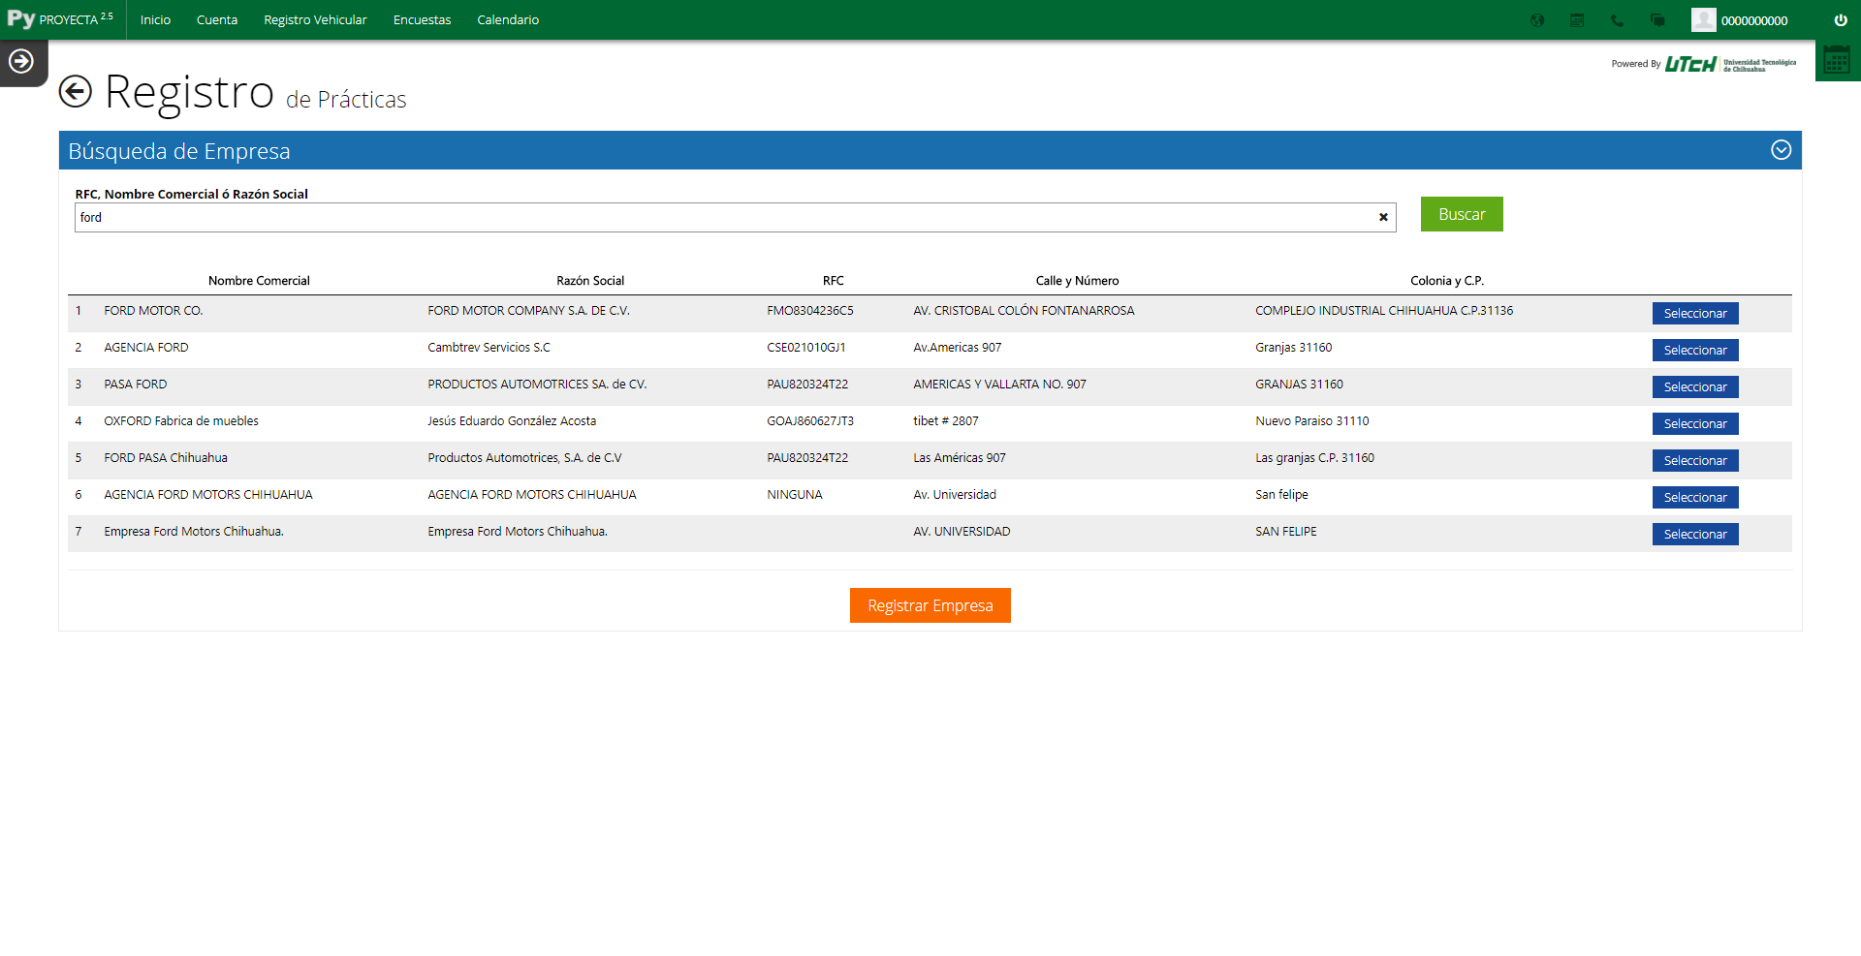Open the large calendar side tab

[x=1837, y=60]
